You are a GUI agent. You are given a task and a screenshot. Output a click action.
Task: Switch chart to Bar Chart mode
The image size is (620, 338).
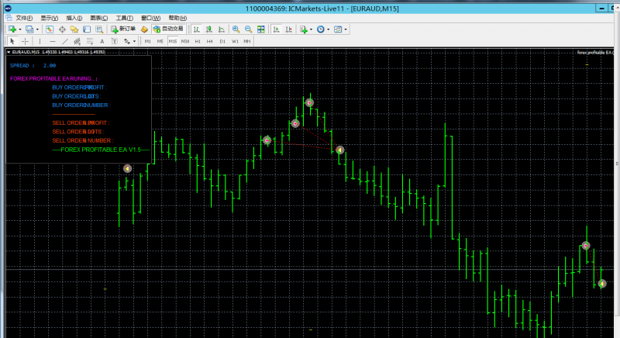(x=197, y=29)
